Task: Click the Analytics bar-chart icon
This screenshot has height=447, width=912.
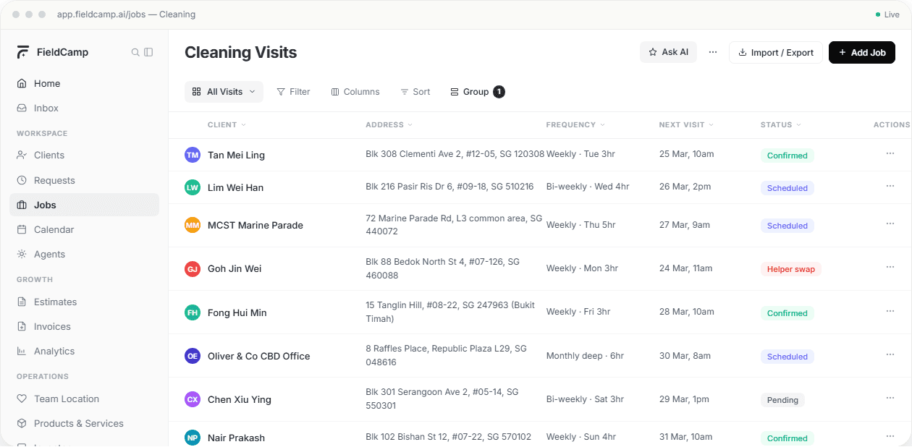Action: coord(22,351)
